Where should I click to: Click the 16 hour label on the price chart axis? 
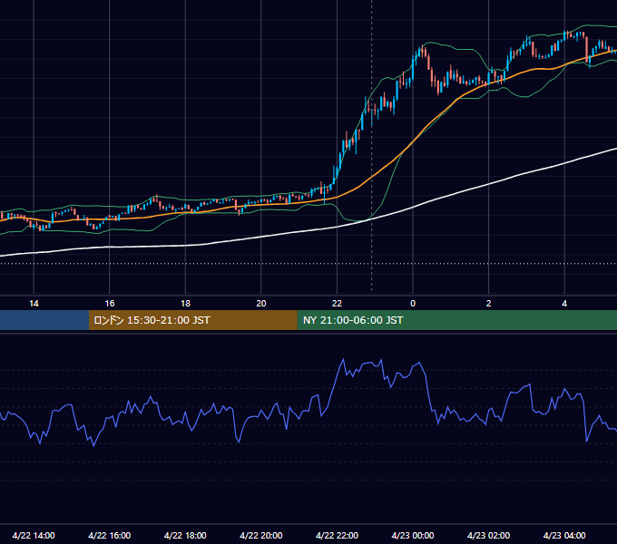pos(110,304)
